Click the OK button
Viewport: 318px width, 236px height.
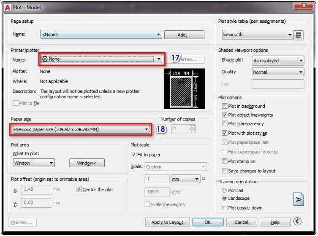(208, 222)
